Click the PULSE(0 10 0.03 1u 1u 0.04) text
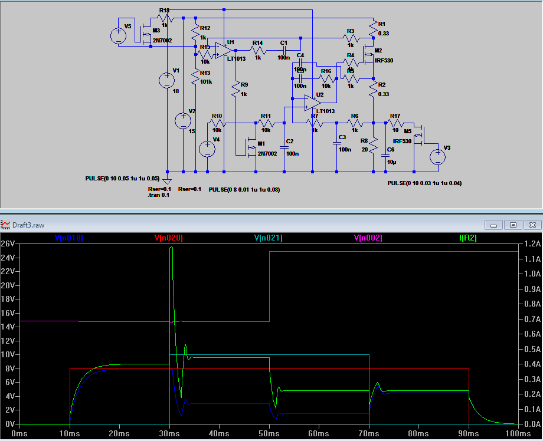This screenshot has height=441, width=543. click(x=424, y=183)
